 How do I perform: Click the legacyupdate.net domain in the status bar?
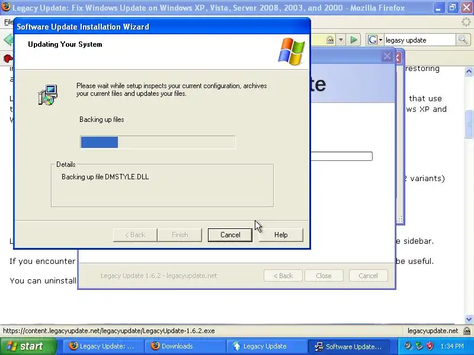[433, 331]
